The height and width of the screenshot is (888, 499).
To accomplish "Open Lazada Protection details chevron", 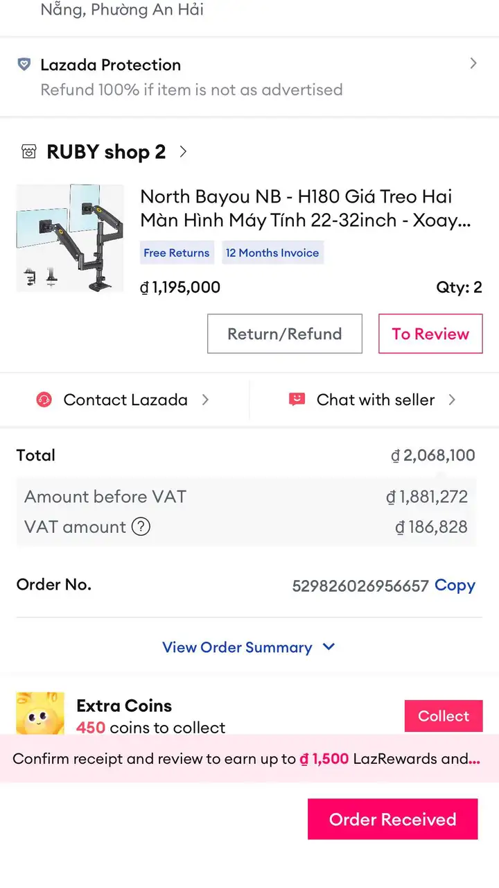I will [x=473, y=64].
